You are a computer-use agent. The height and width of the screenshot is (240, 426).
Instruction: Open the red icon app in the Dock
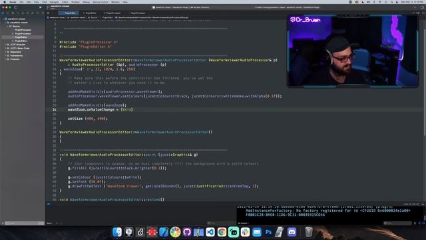[152, 232]
